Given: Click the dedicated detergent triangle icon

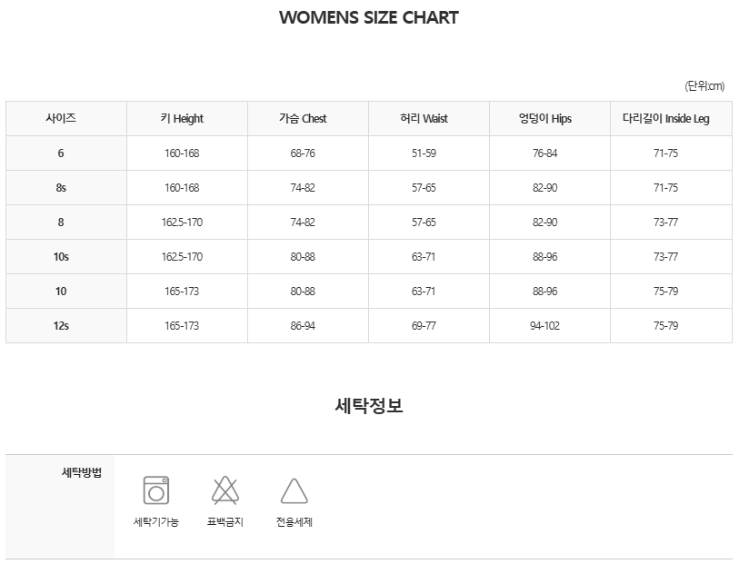Looking at the screenshot, I should (x=295, y=491).
